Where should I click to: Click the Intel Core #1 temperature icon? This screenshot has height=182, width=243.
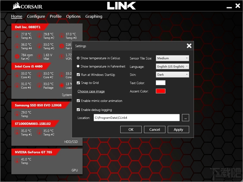pos(17,75)
